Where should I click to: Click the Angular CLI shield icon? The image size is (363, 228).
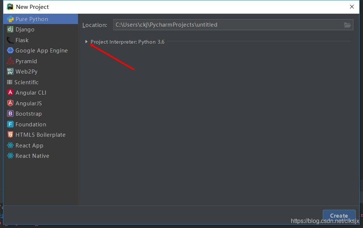point(10,92)
